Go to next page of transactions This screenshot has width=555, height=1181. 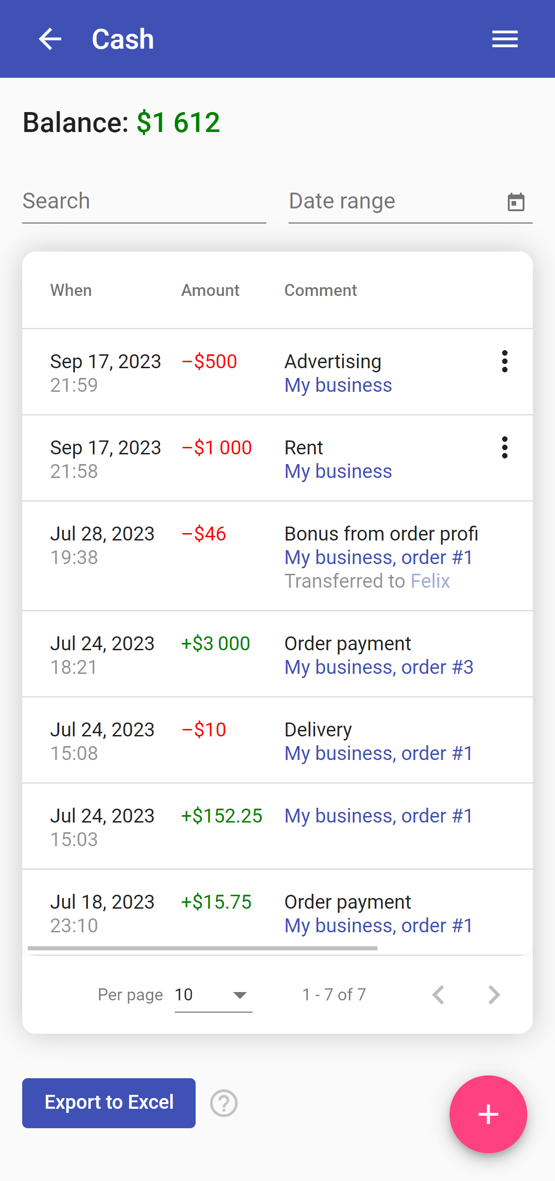(x=494, y=994)
